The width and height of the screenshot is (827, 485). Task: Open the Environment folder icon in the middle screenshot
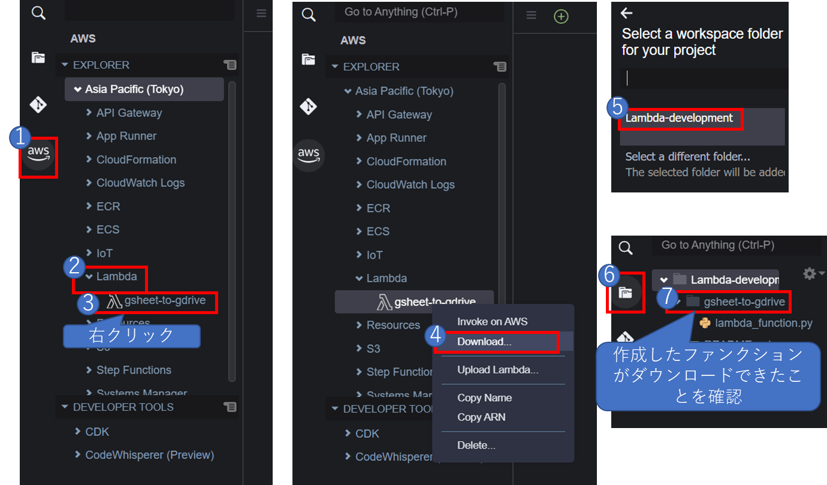coord(309,59)
